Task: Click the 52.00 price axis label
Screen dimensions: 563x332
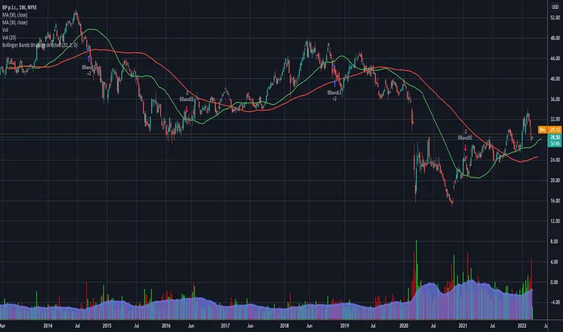Action: (555, 18)
